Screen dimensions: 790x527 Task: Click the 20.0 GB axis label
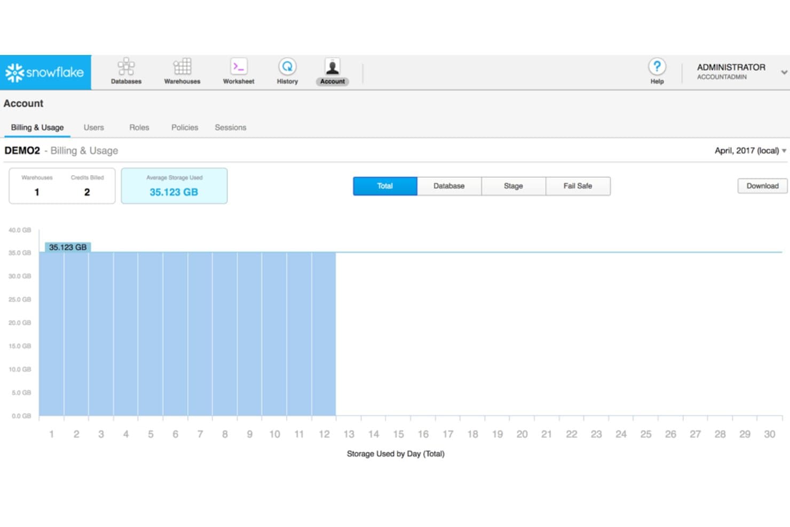pos(20,323)
